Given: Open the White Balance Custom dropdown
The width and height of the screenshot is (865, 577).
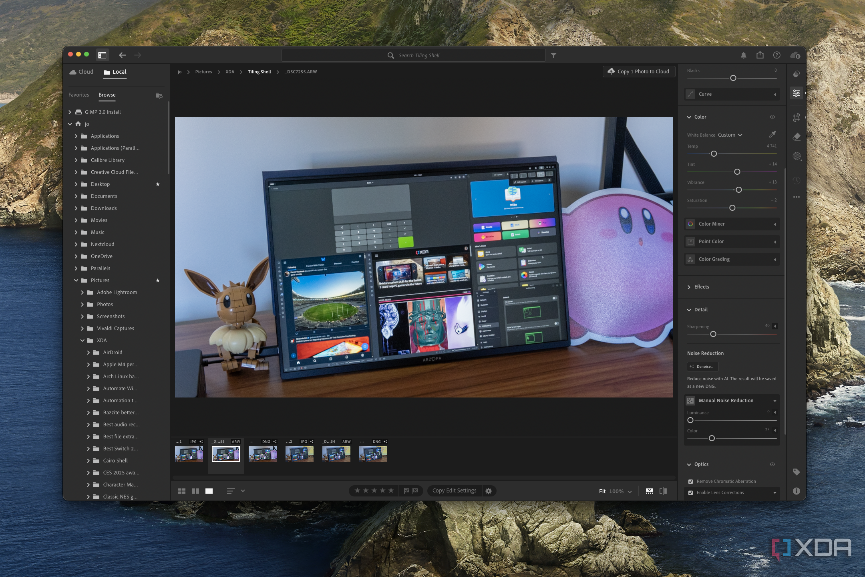Looking at the screenshot, I should point(730,135).
